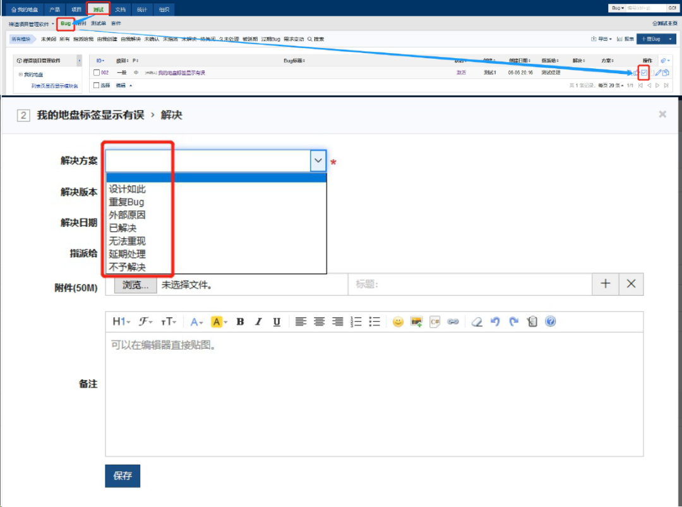Align note text to the right

[337, 322]
